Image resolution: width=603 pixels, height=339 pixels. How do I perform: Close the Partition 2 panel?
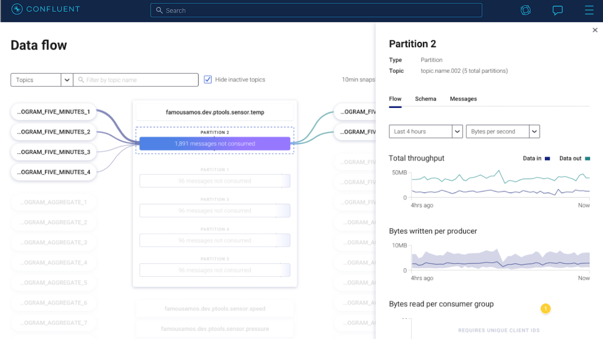pos(595,30)
